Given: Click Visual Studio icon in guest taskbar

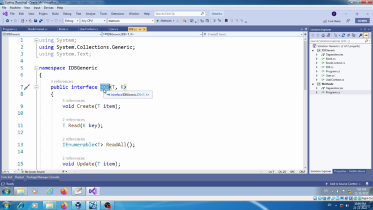Looking at the screenshot, I should tap(93, 191).
